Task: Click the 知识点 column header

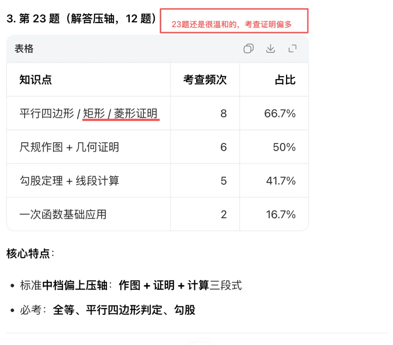Action: [36, 80]
